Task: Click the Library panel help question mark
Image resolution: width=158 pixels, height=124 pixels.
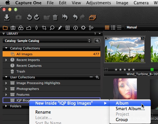Action: tap(95, 34)
